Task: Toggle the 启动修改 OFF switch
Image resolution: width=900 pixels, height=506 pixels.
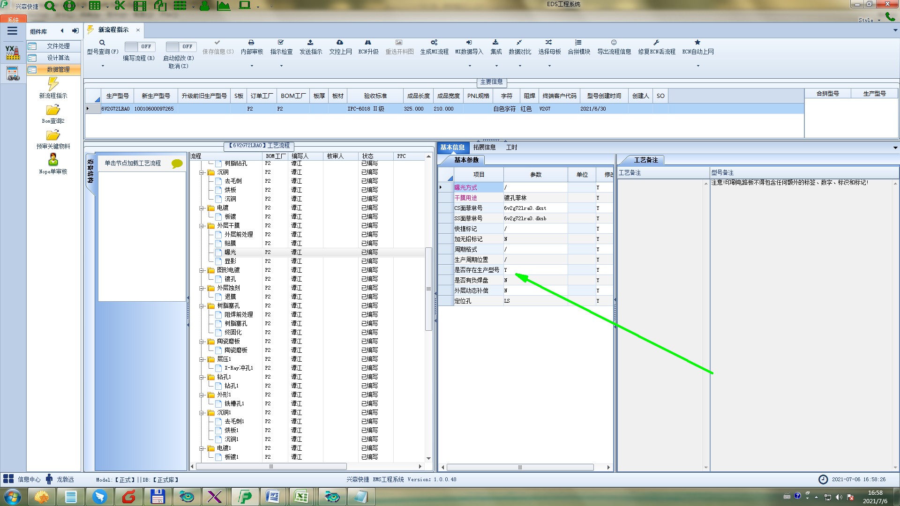Action: coord(180,46)
